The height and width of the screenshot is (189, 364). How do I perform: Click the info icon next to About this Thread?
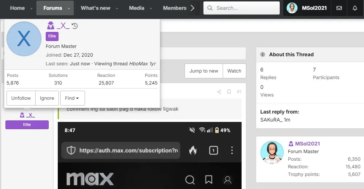coord(263,54)
